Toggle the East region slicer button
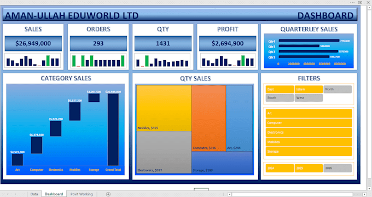 pos(280,89)
